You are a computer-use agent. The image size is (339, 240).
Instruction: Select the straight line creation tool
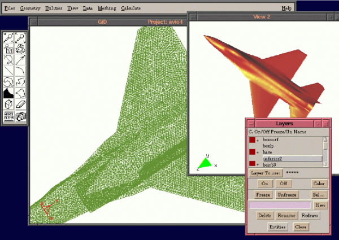click(x=9, y=71)
